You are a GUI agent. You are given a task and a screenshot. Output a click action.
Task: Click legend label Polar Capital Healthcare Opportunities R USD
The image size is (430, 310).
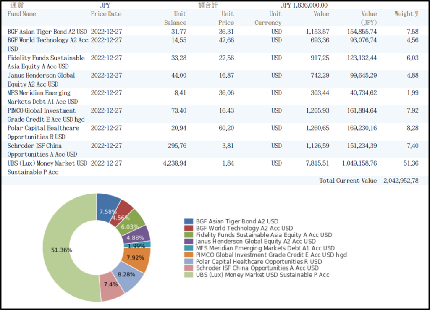[259, 261]
